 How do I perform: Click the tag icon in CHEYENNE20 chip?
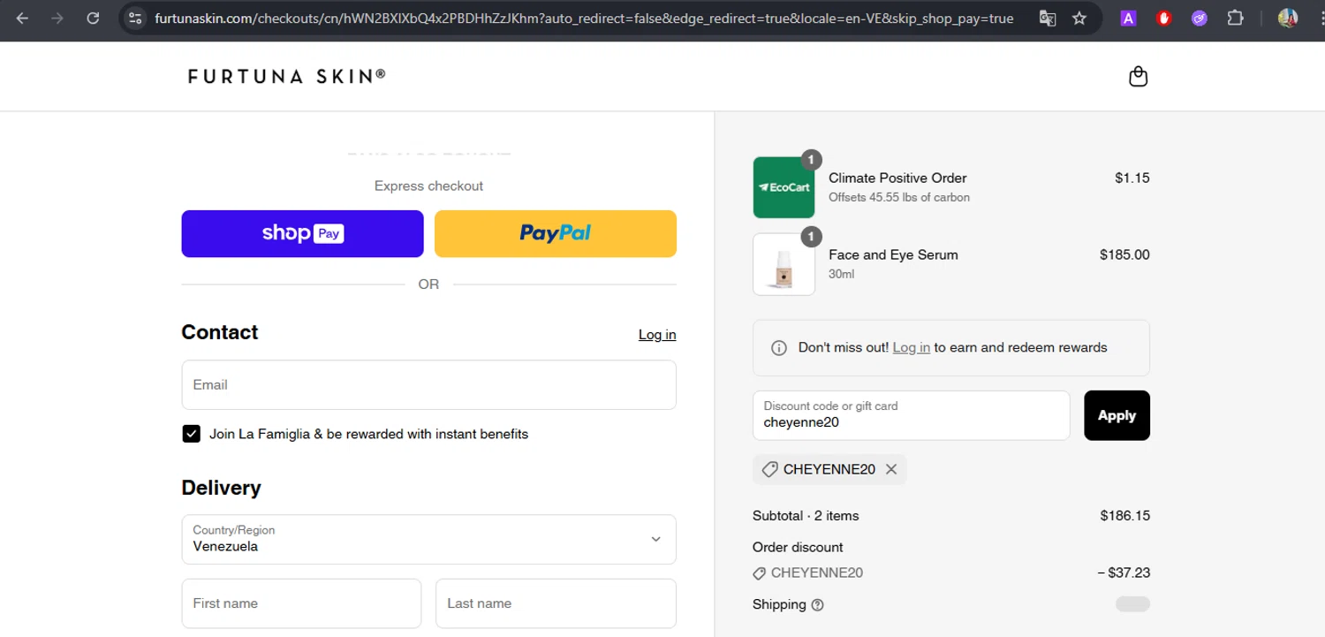(769, 469)
